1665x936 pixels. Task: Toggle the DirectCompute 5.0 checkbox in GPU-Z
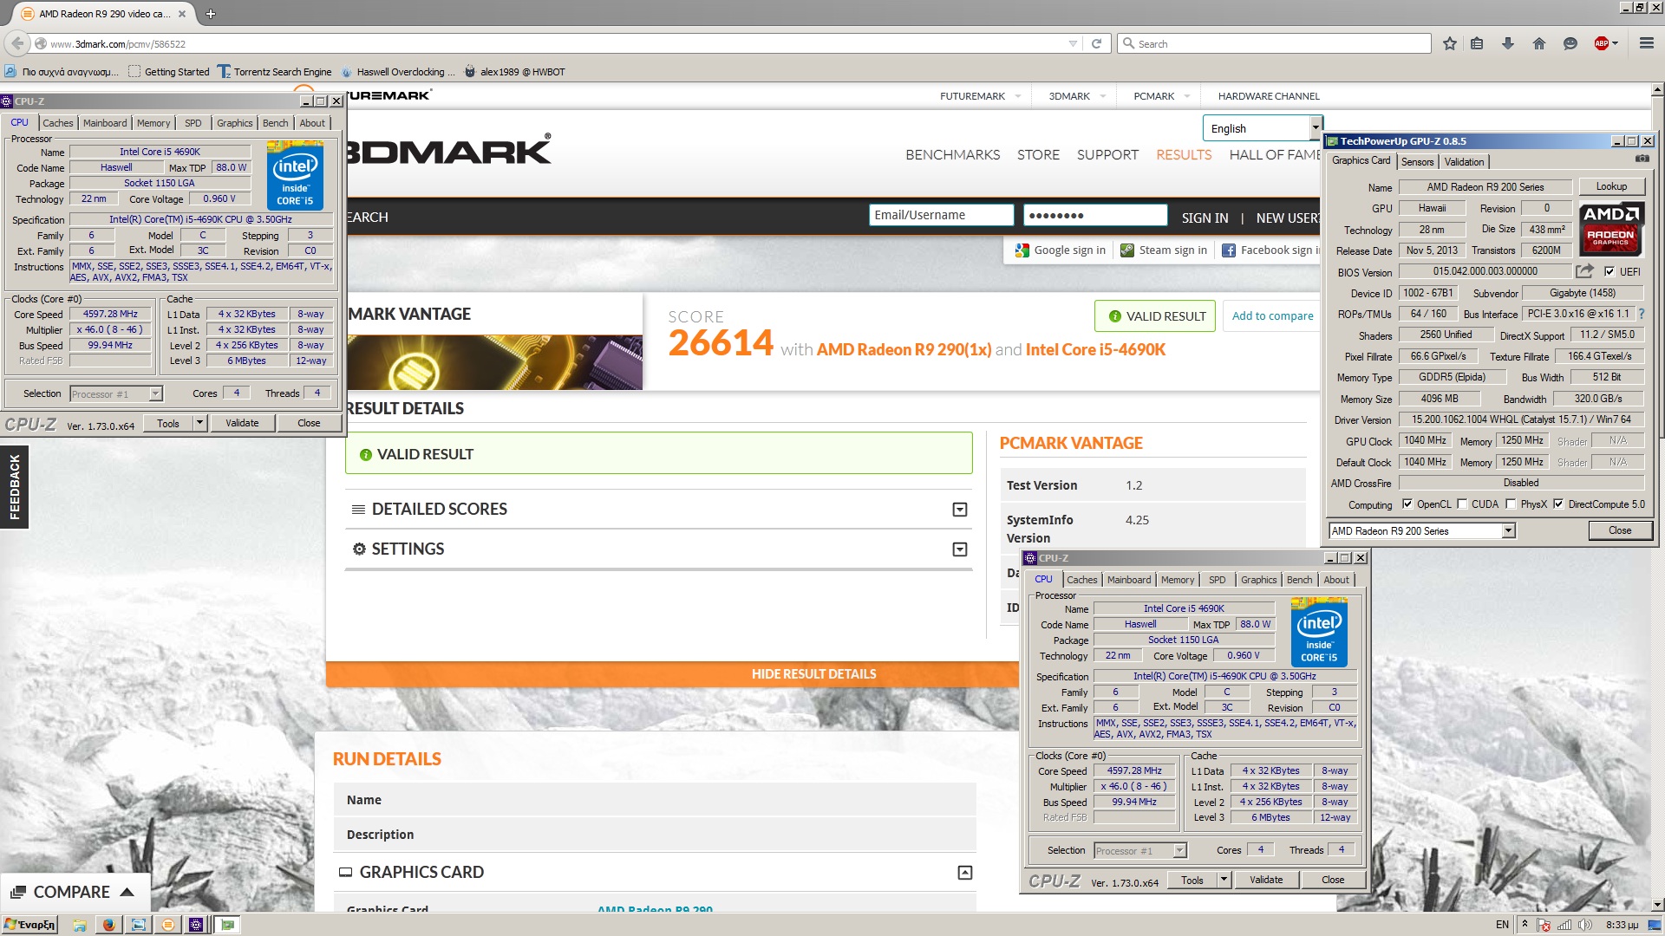tap(1558, 504)
